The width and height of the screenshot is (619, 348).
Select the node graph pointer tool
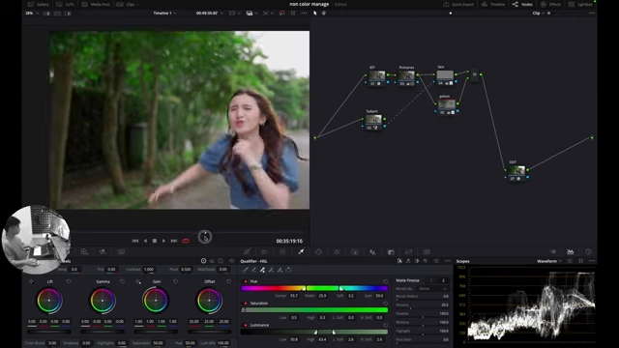click(315, 13)
